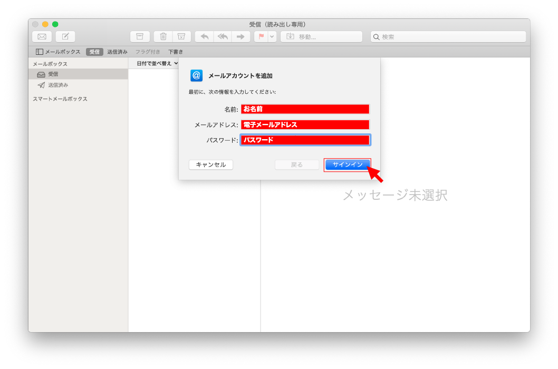Click the compose new message icon
Screen dimensions: 558x369
[x=65, y=36]
